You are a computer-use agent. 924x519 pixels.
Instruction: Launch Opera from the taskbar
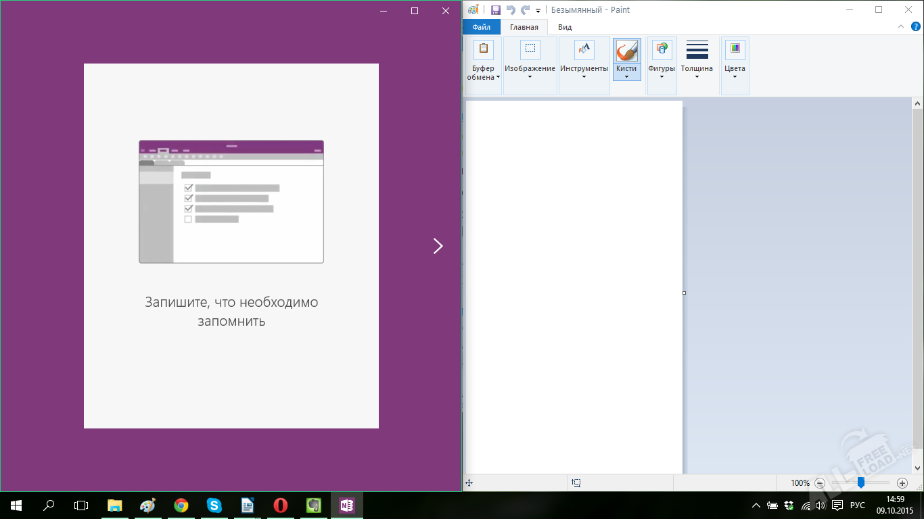pyautogui.click(x=280, y=505)
